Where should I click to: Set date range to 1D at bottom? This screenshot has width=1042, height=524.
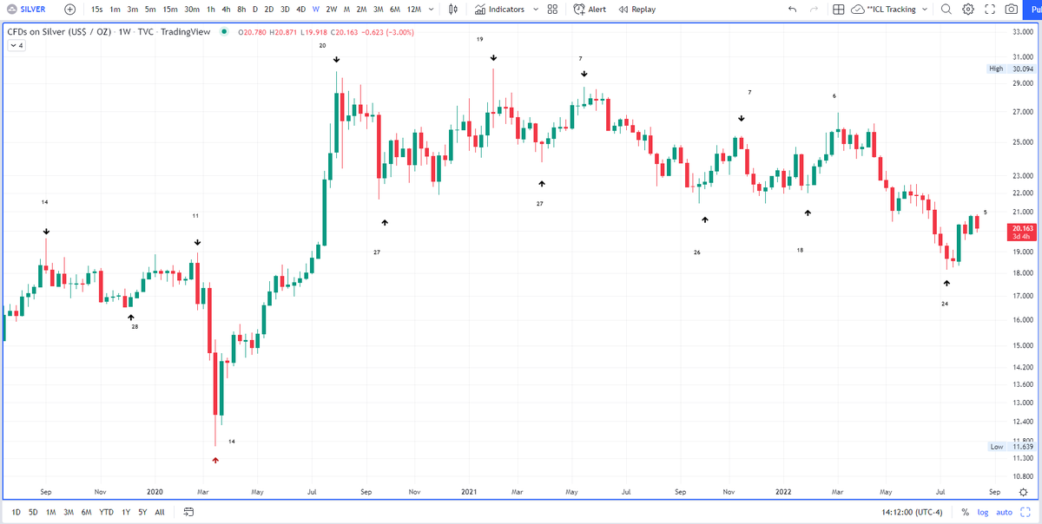[x=16, y=512]
